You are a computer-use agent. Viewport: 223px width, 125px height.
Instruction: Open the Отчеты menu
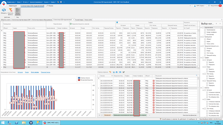pyautogui.click(x=26, y=2)
